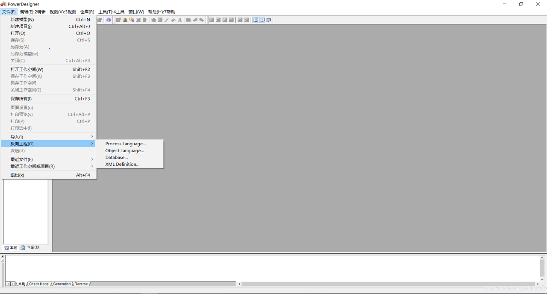The height and width of the screenshot is (294, 547).
Task: Expand 最近文件(F) submenu
Action: click(48, 159)
